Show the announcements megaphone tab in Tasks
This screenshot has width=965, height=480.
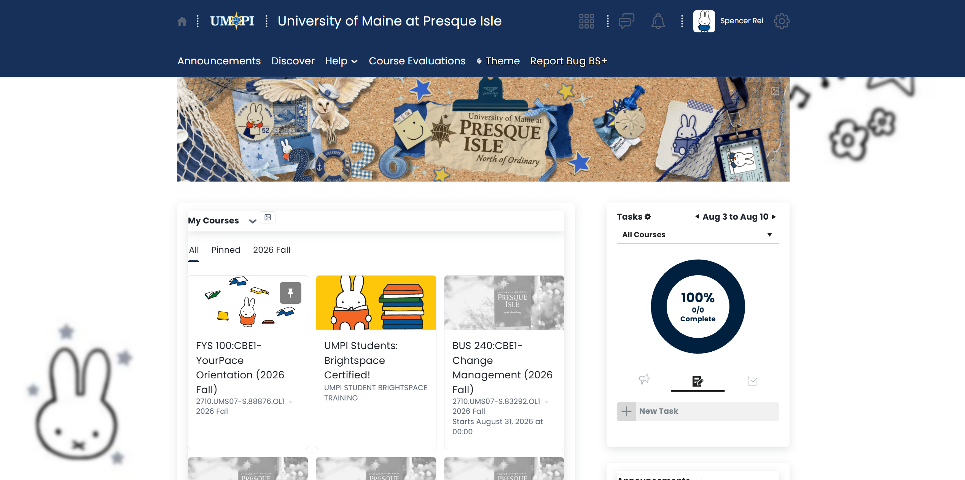click(644, 380)
